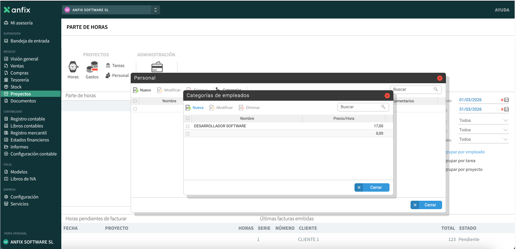Check the DESARROLLADOR SOFTWARE row checkbox

[187, 126]
